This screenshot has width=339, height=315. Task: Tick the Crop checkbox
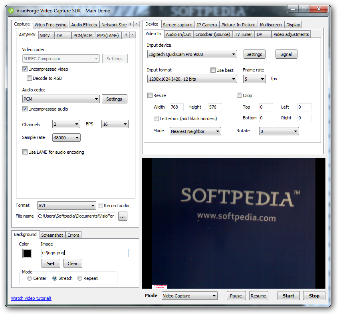[x=239, y=95]
